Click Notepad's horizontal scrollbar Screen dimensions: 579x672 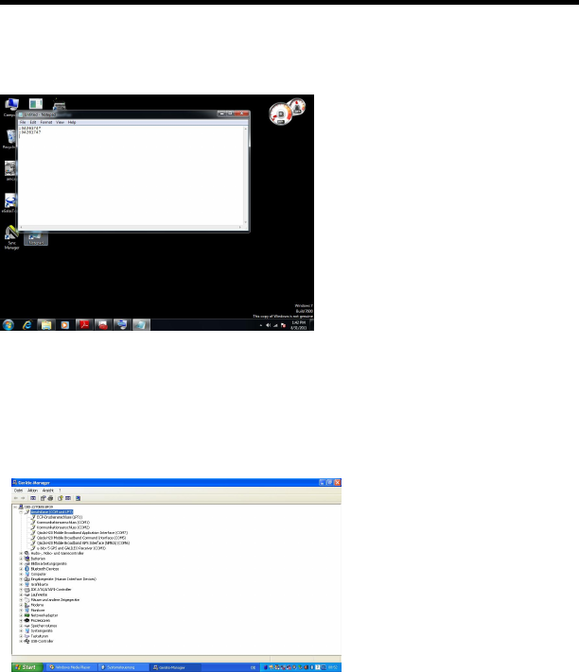(131, 227)
